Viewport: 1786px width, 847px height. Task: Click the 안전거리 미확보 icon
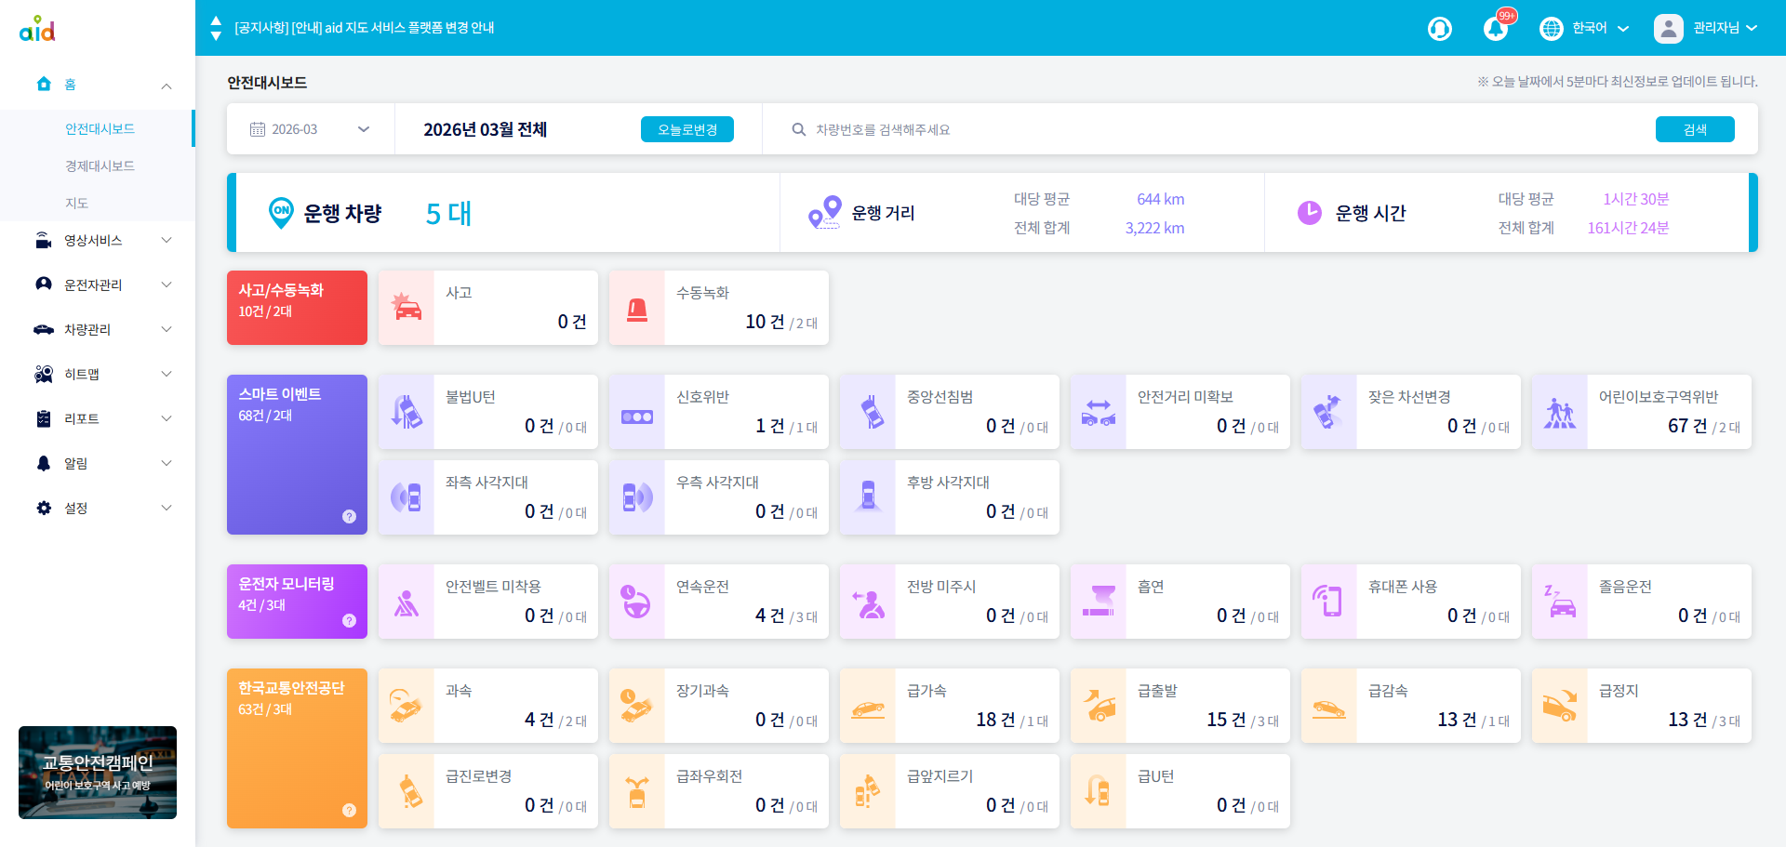click(1099, 412)
